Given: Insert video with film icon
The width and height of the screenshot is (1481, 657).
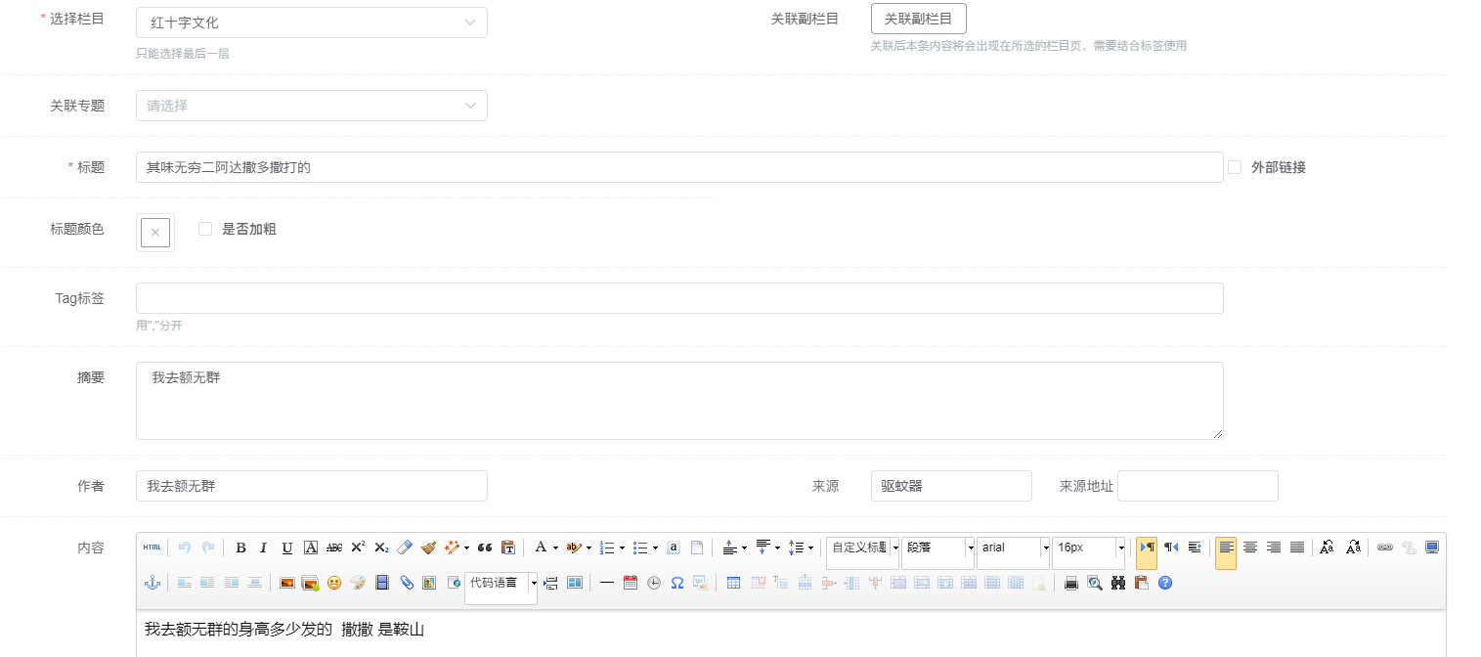Looking at the screenshot, I should (381, 583).
